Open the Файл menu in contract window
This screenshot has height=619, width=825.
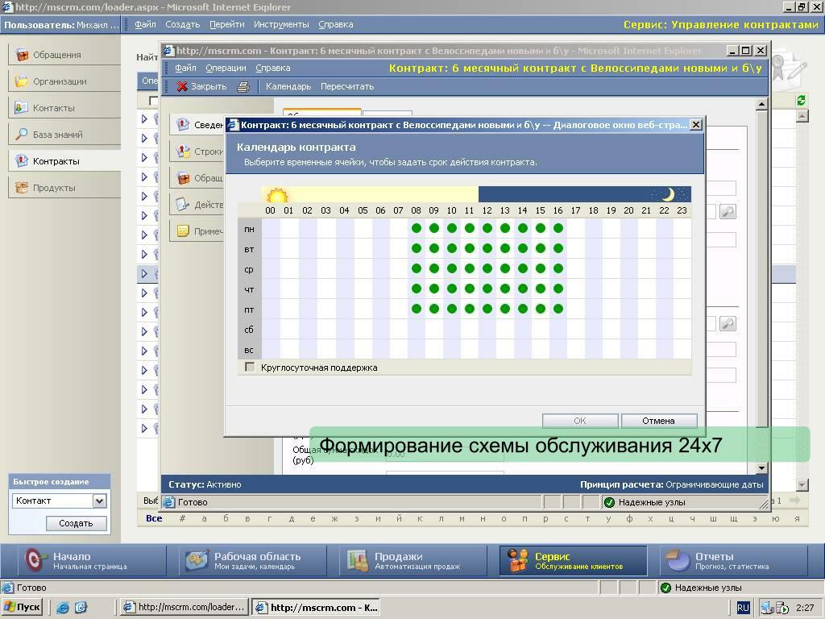[185, 68]
